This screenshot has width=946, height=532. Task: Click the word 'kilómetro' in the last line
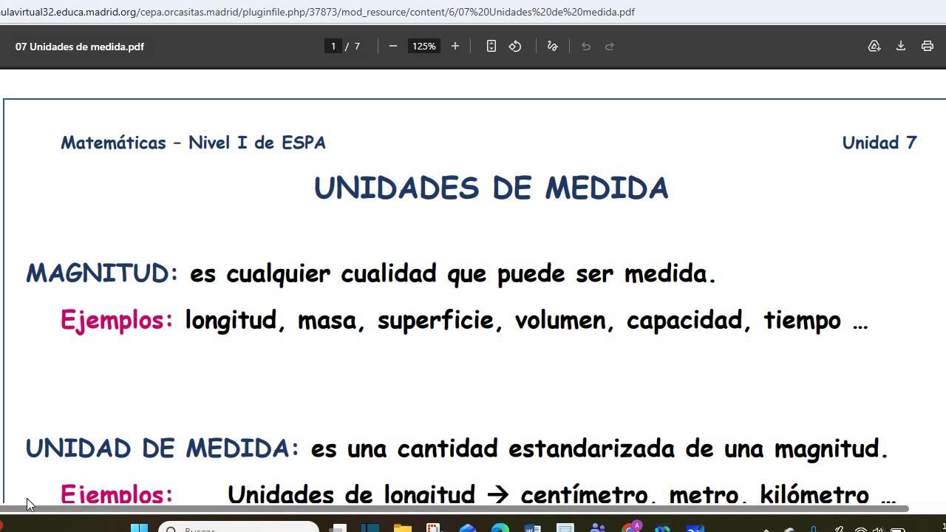814,494
